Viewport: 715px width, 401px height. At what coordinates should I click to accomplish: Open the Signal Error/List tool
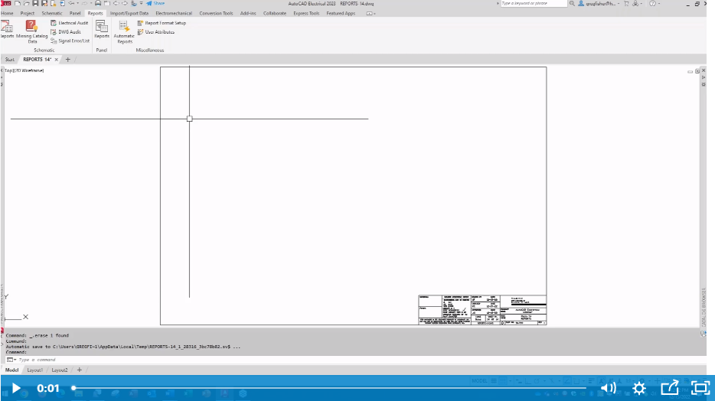(70, 41)
